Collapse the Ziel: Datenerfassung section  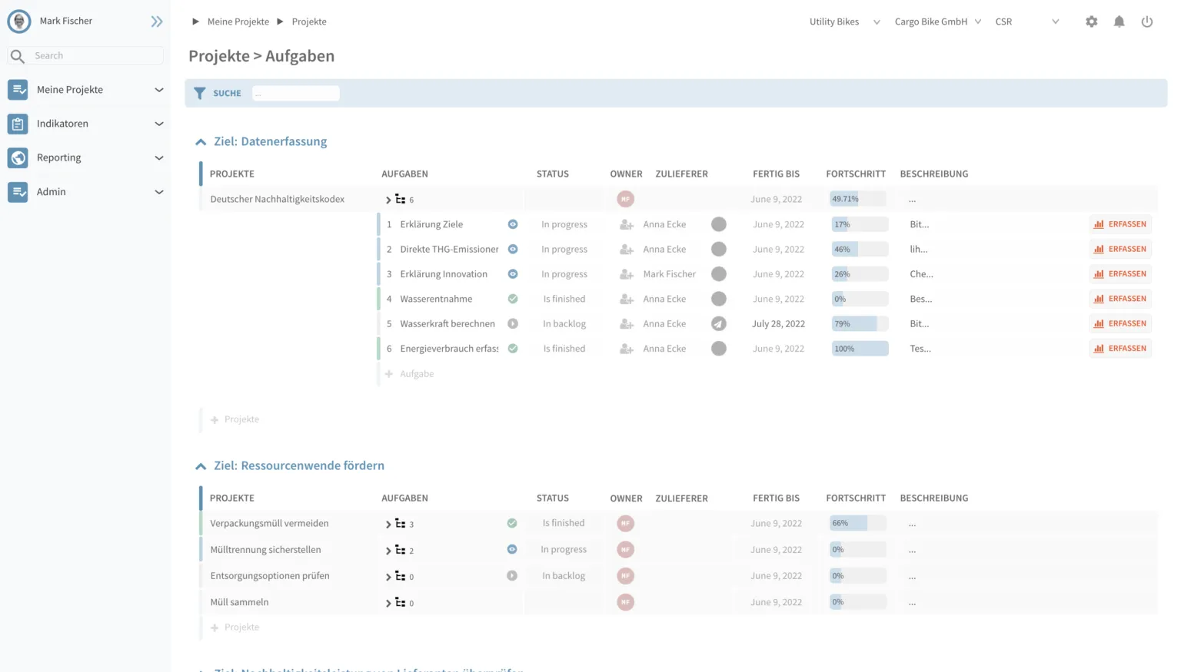pos(201,142)
